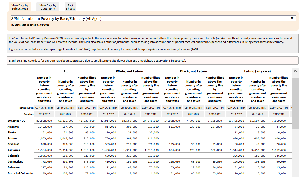Select the California row label
The height and width of the screenshot is (177, 301).
coord(14,150)
